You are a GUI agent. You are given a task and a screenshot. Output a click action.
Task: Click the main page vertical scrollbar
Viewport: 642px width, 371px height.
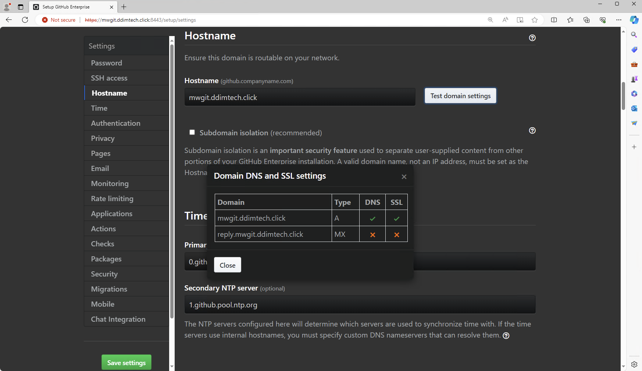point(623,96)
